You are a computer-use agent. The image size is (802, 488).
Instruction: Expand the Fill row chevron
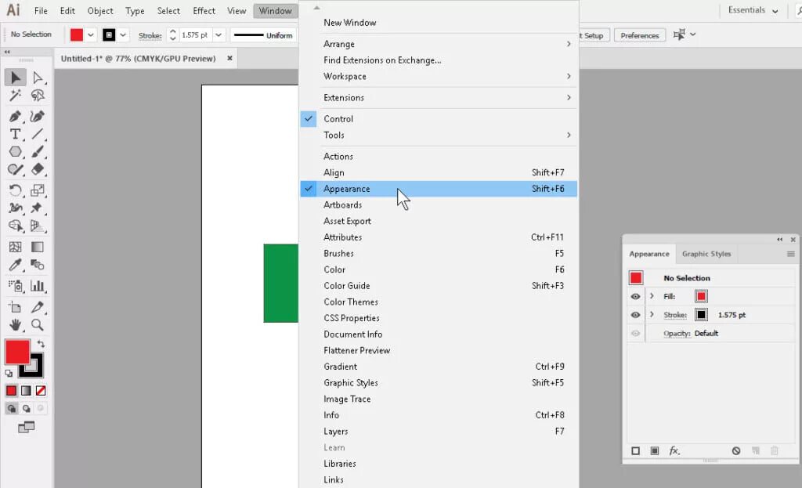652,296
